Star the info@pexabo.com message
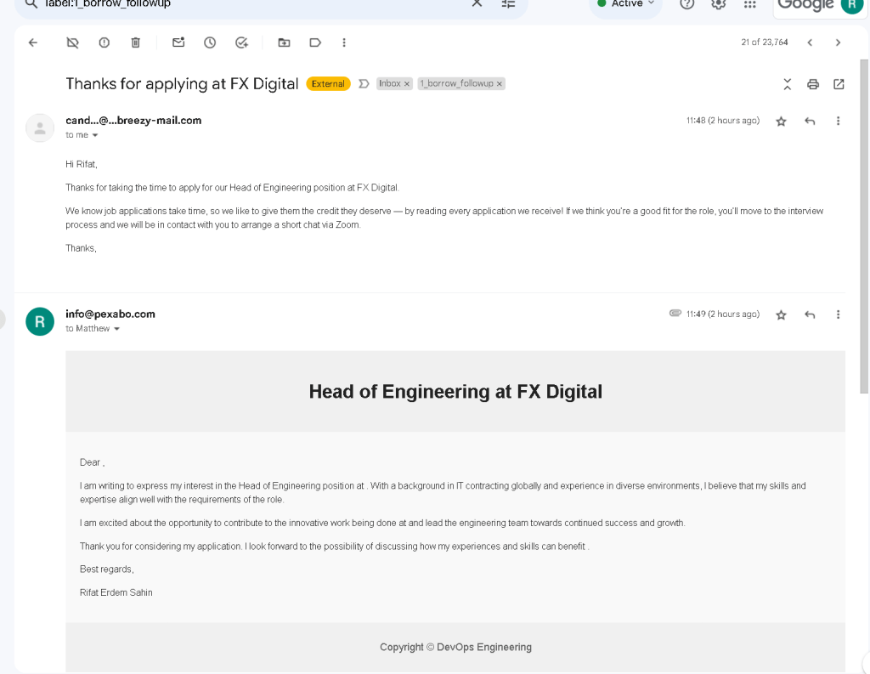 coord(782,314)
